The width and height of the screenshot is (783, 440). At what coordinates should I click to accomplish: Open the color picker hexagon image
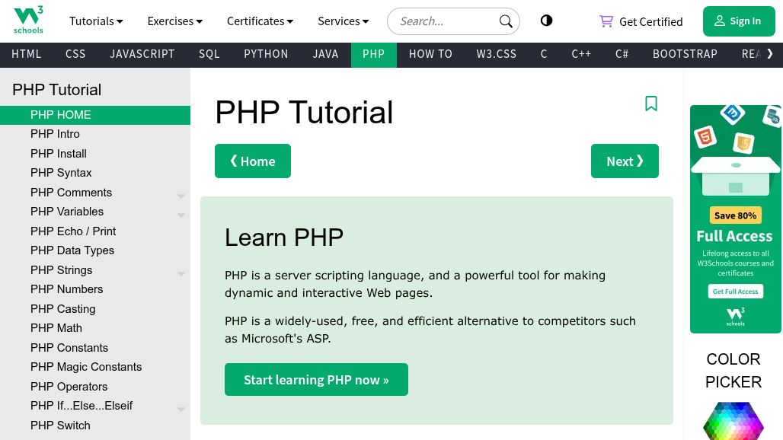pyautogui.click(x=733, y=420)
